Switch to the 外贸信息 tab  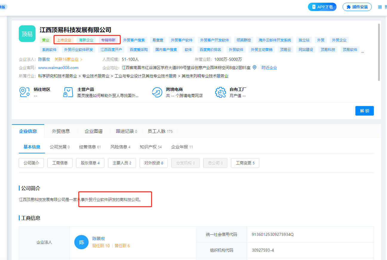pyautogui.click(x=61, y=131)
